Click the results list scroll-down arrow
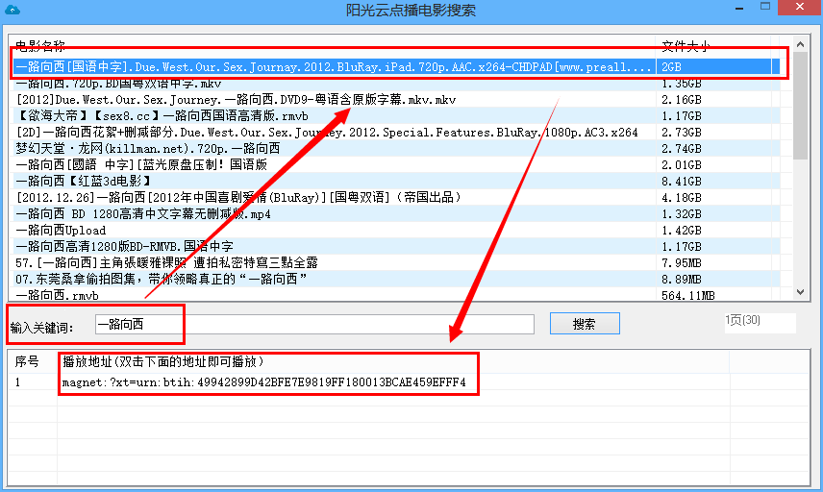The height and width of the screenshot is (492, 823). click(801, 293)
